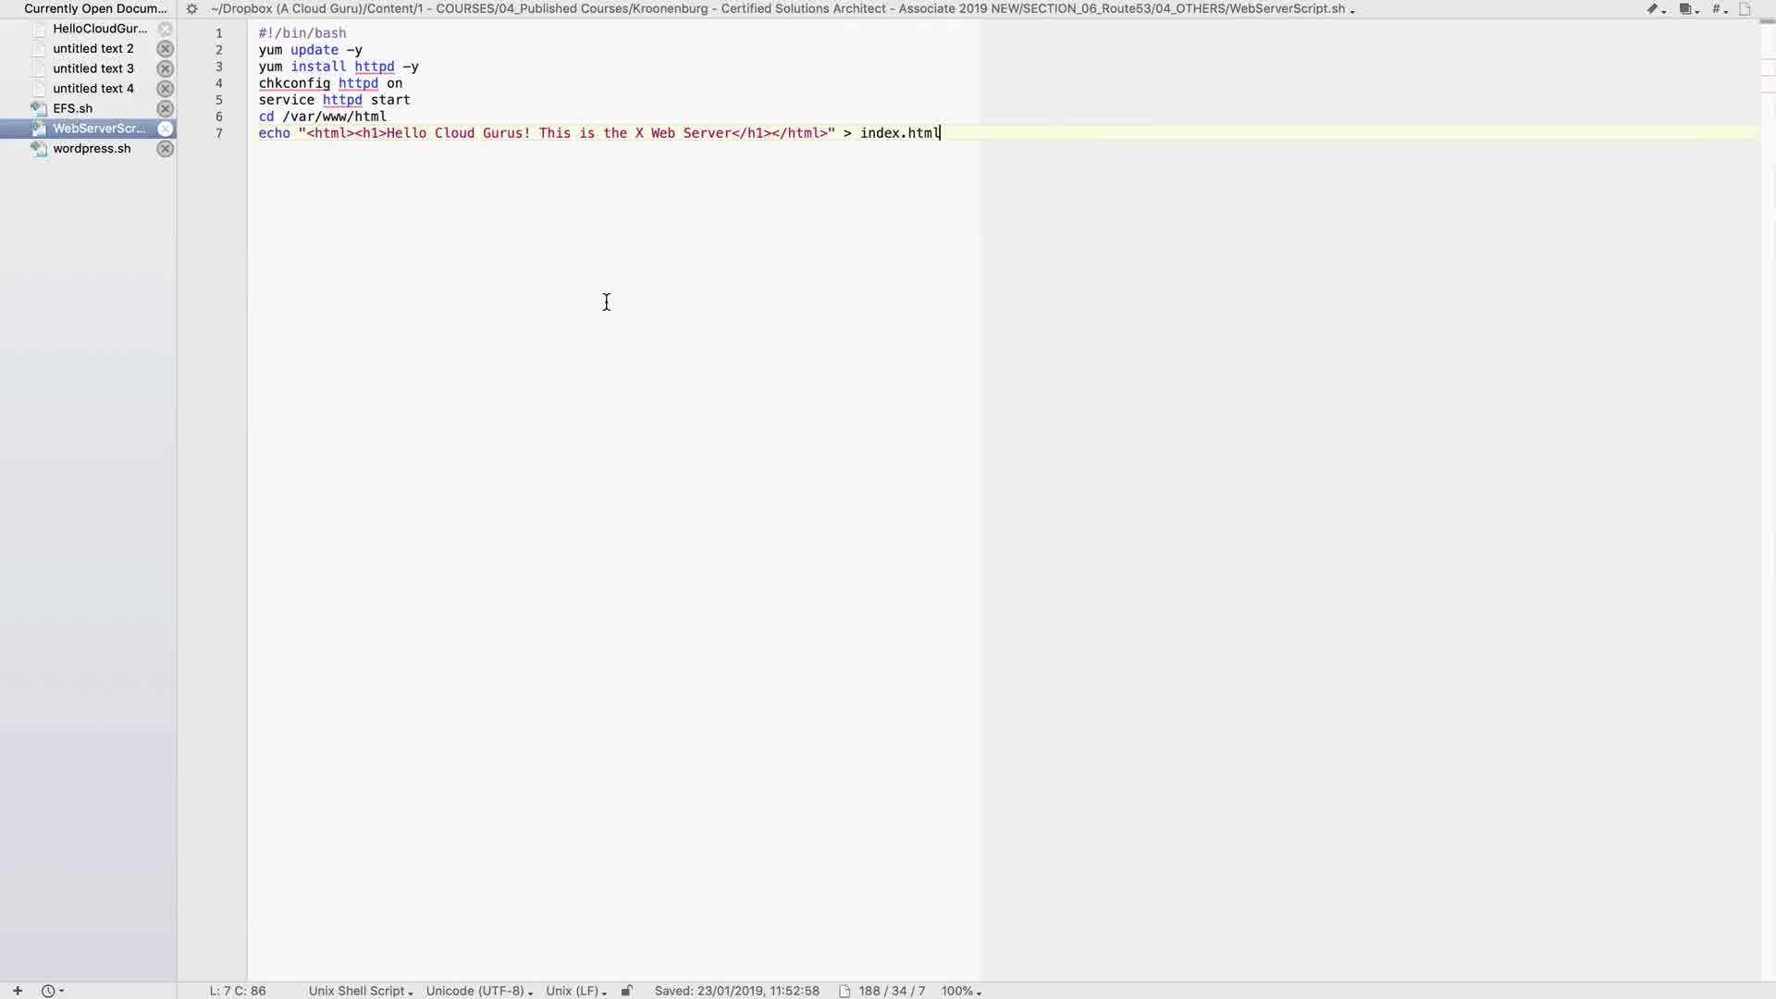Click the L: 7 C: 86 cursor position
Image resolution: width=1776 pixels, height=999 pixels.
pyautogui.click(x=238, y=991)
